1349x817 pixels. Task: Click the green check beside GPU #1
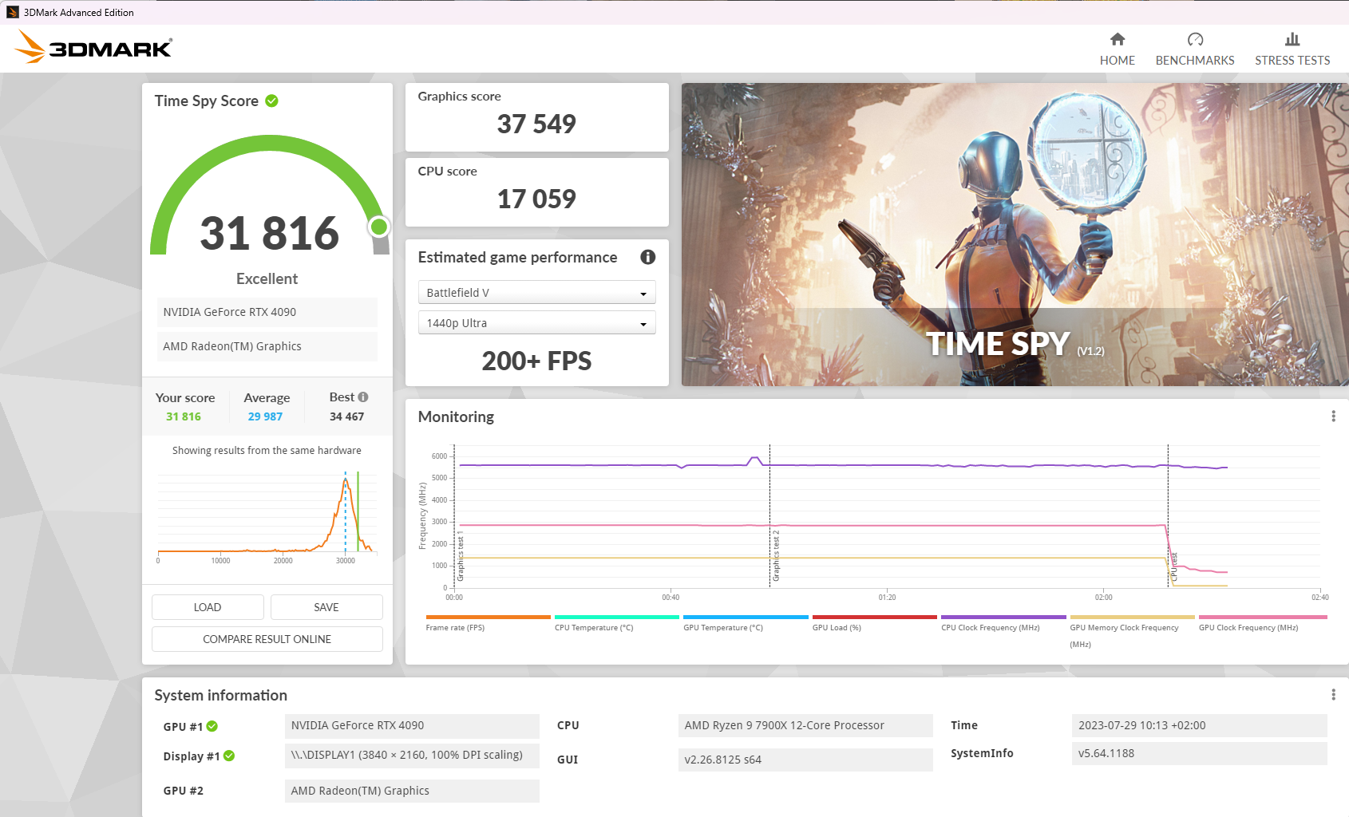212,726
